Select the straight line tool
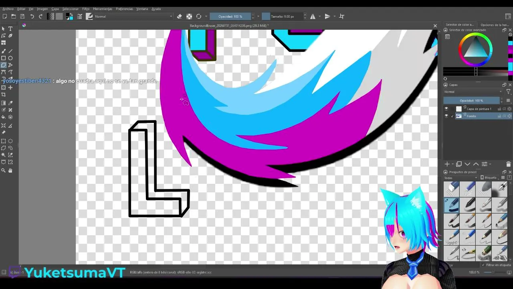The image size is (513, 289). click(x=10, y=51)
